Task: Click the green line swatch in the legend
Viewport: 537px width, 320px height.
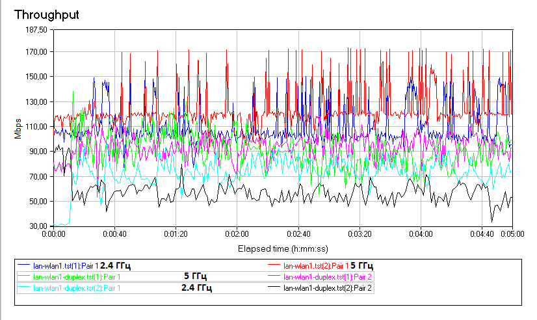Action: (x=25, y=277)
